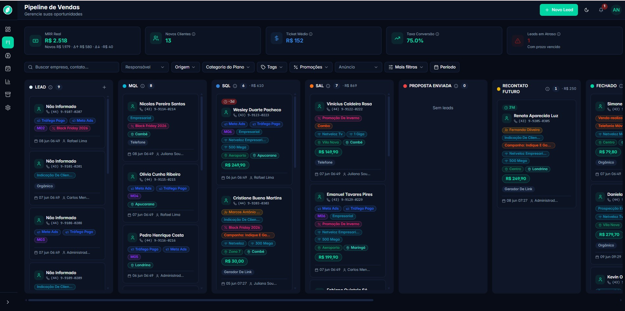This screenshot has height=311, width=625.
Task: Click Novos Clientes info icon
Action: 193,34
